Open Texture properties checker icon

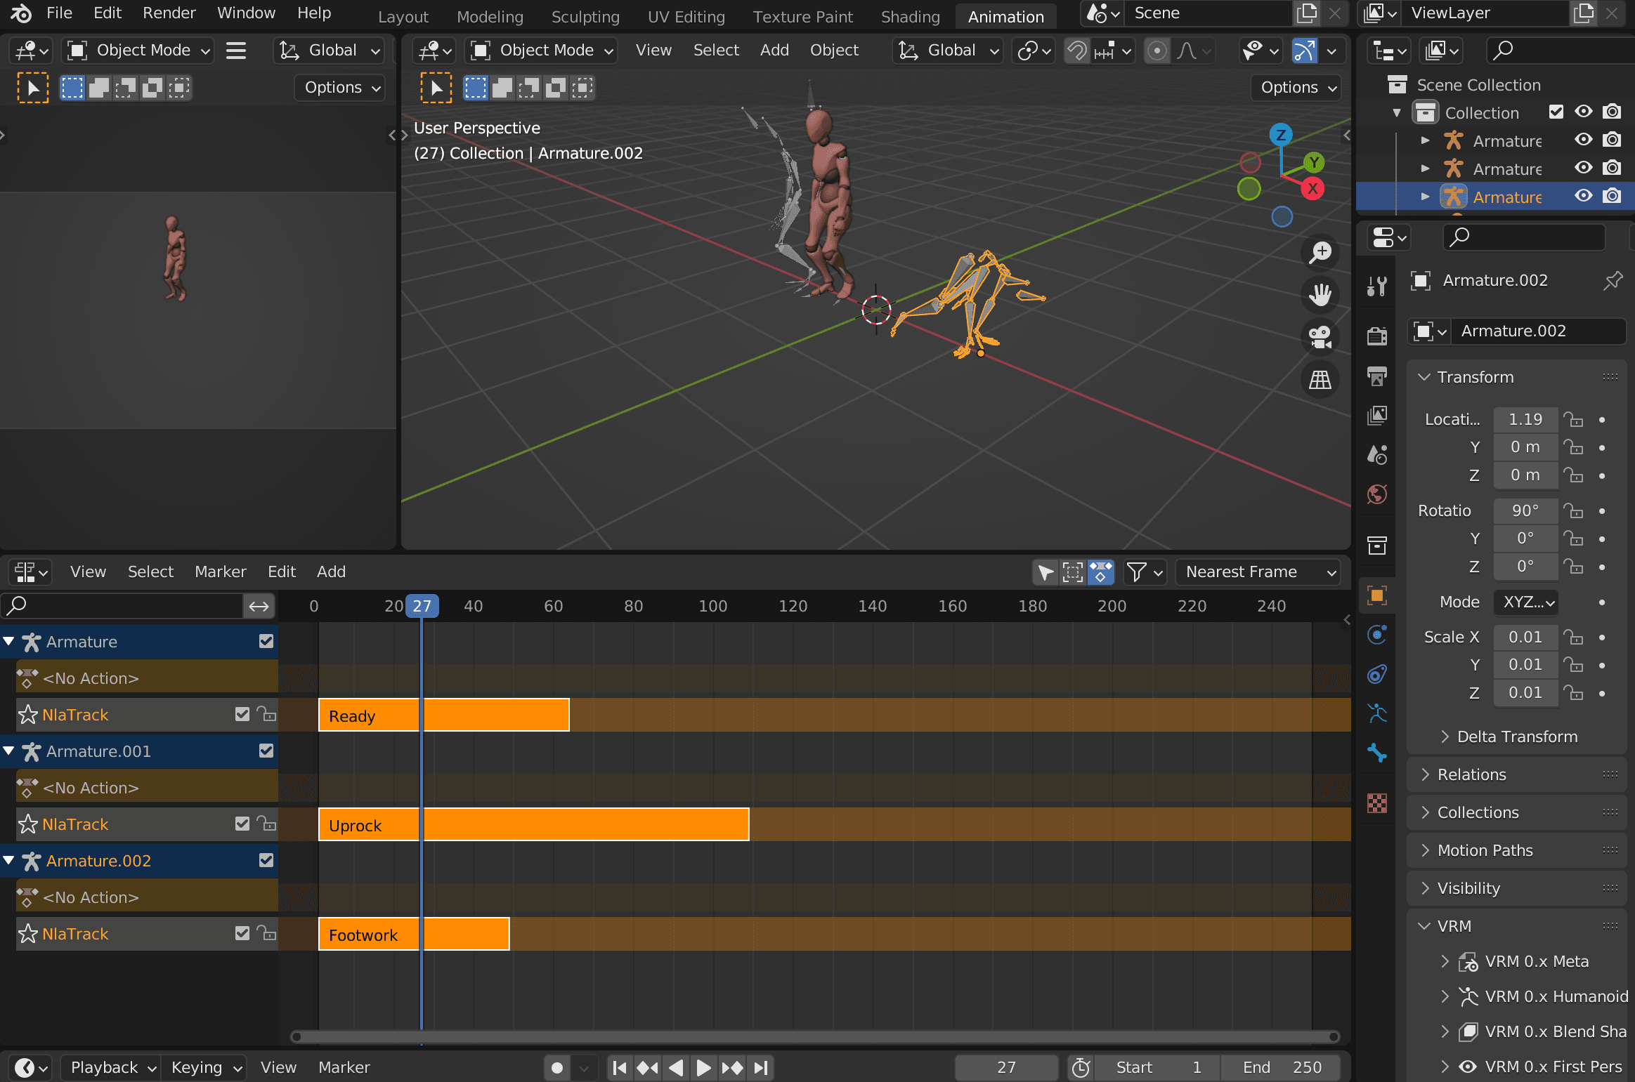[x=1377, y=803]
